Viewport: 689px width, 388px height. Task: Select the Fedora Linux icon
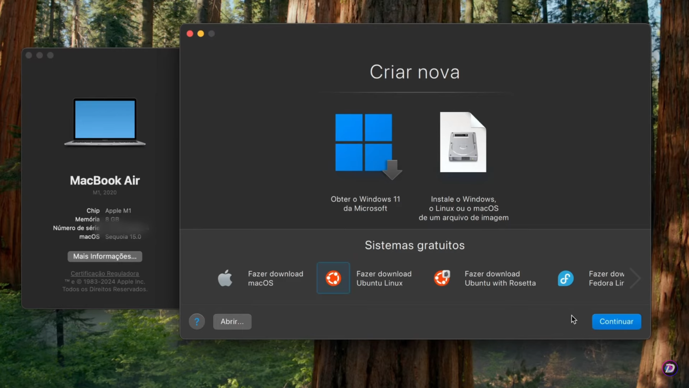click(566, 278)
